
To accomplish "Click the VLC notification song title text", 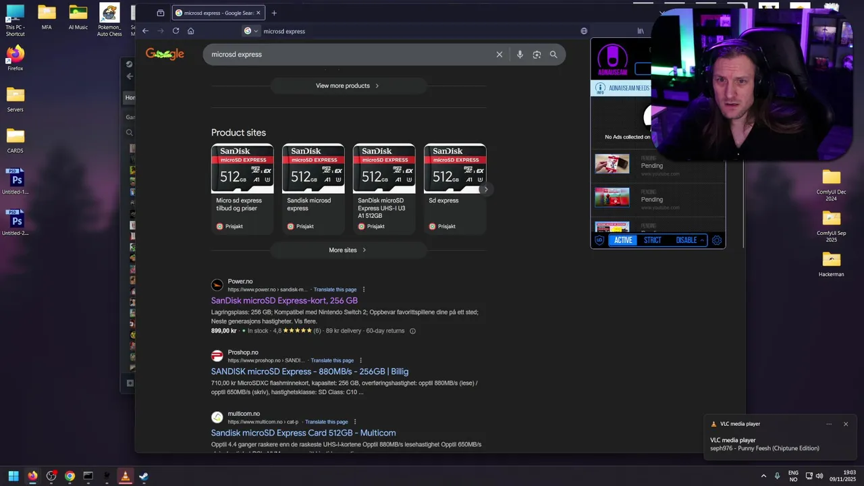I will click(x=765, y=448).
